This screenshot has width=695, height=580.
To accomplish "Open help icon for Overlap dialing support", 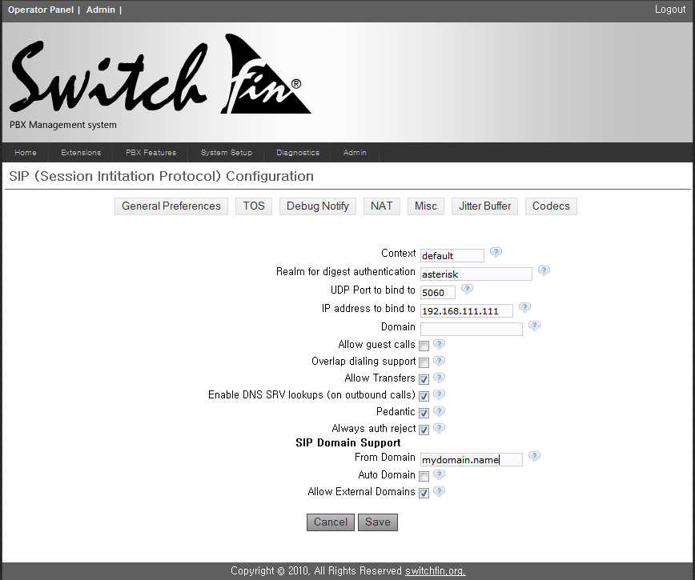I will [x=439, y=361].
